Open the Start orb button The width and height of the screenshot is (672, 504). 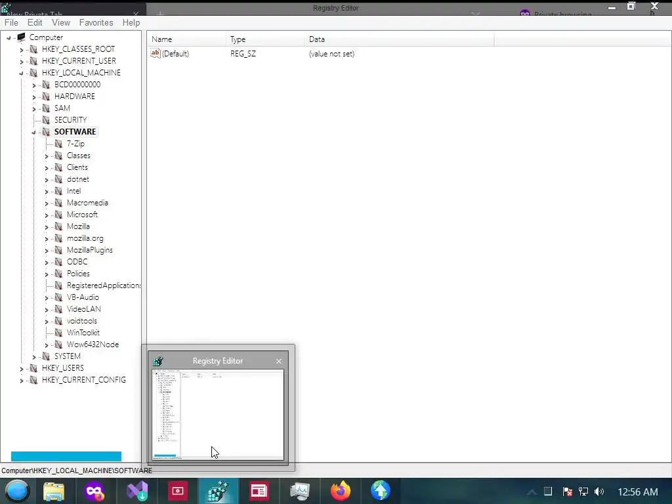click(17, 491)
